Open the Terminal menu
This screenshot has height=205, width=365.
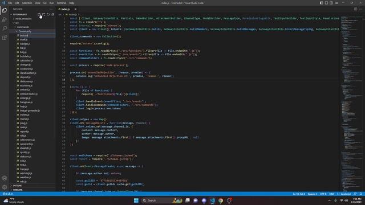pyautogui.click(x=61, y=3)
